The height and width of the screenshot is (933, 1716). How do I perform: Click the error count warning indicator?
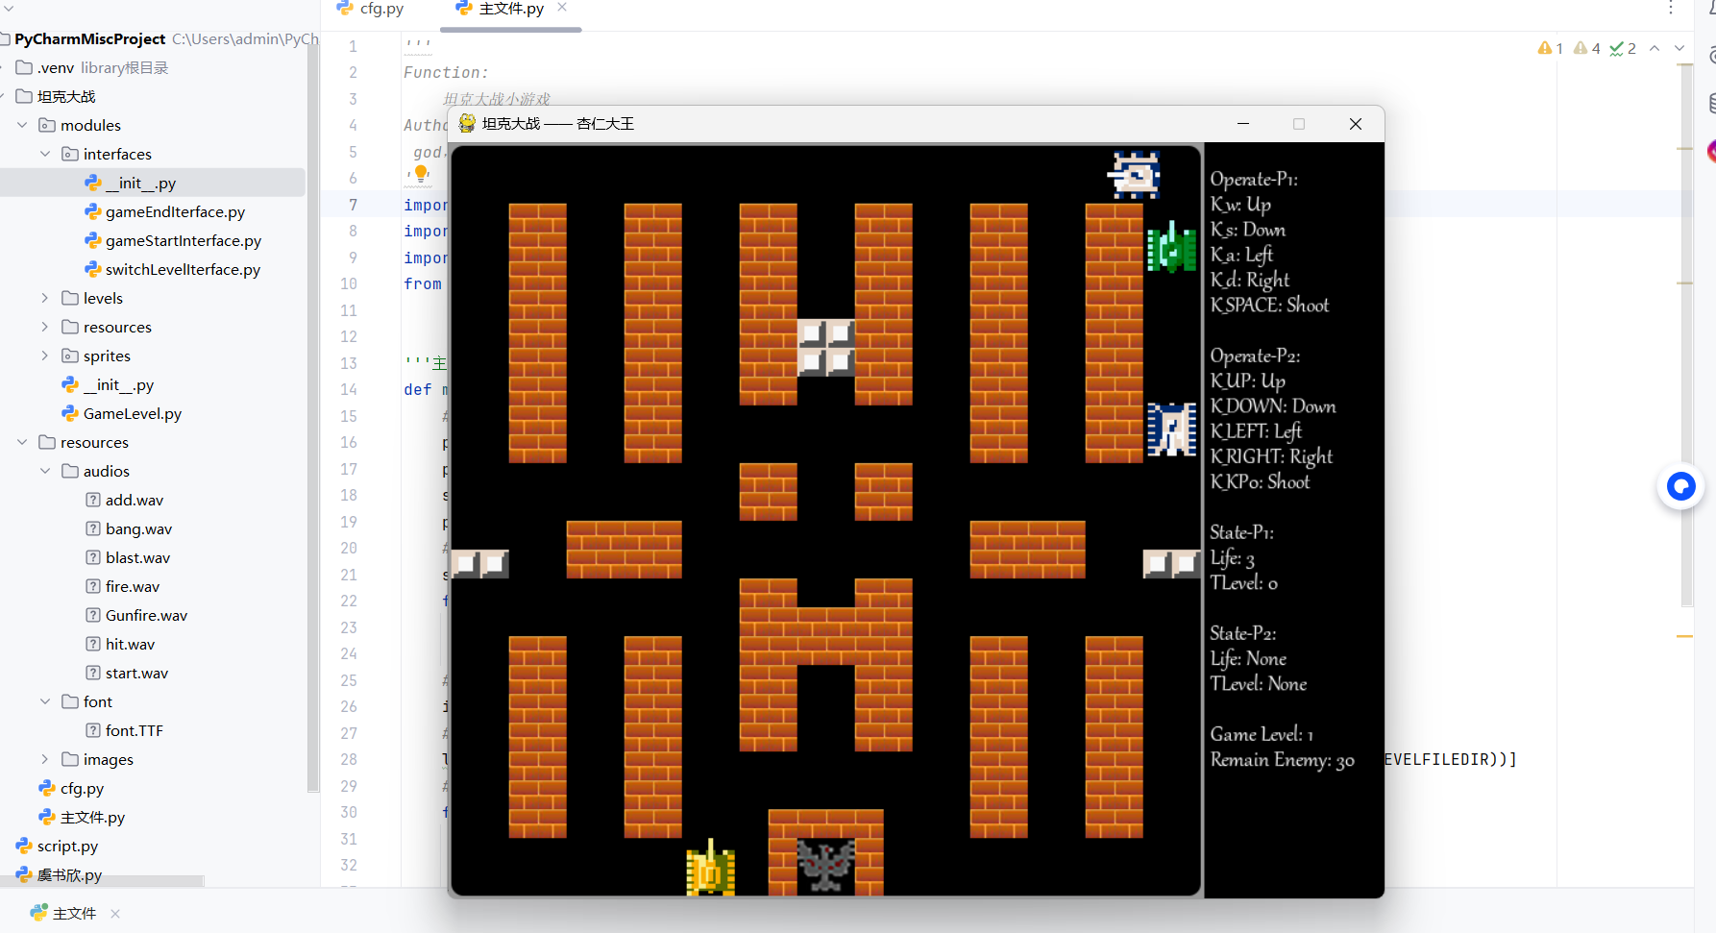(1550, 48)
